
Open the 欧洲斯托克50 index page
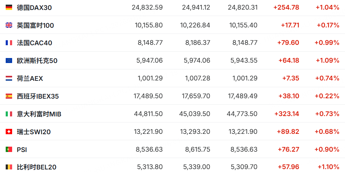pyautogui.click(x=37, y=61)
